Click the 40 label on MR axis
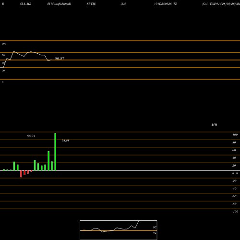Viewport: 240px width, 240px height. pyautogui.click(x=234, y=158)
